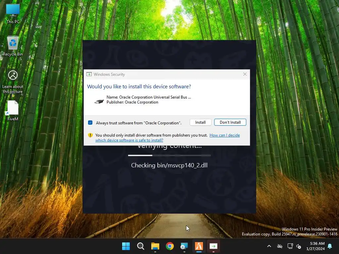This screenshot has height=254, width=339.
Task: Click the Windows Security title bar icon
Action: point(89,74)
